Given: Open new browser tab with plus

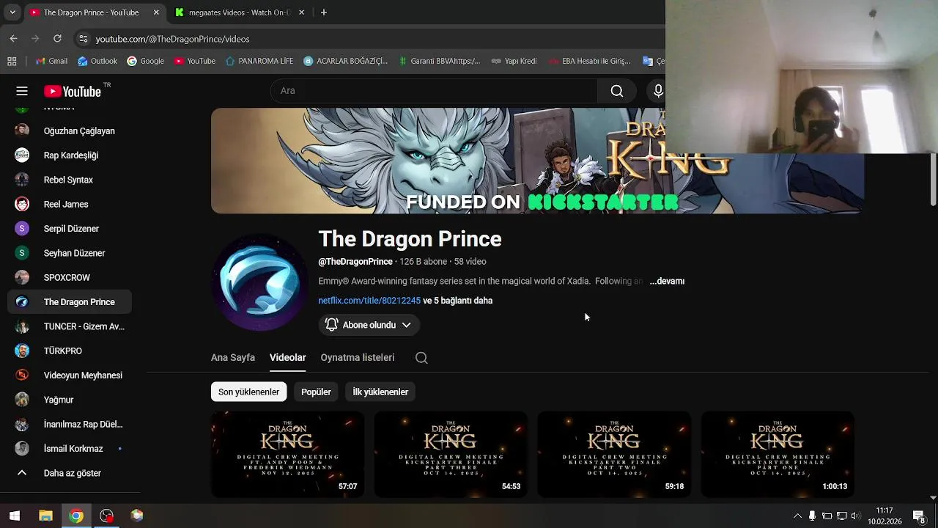Looking at the screenshot, I should [x=323, y=12].
